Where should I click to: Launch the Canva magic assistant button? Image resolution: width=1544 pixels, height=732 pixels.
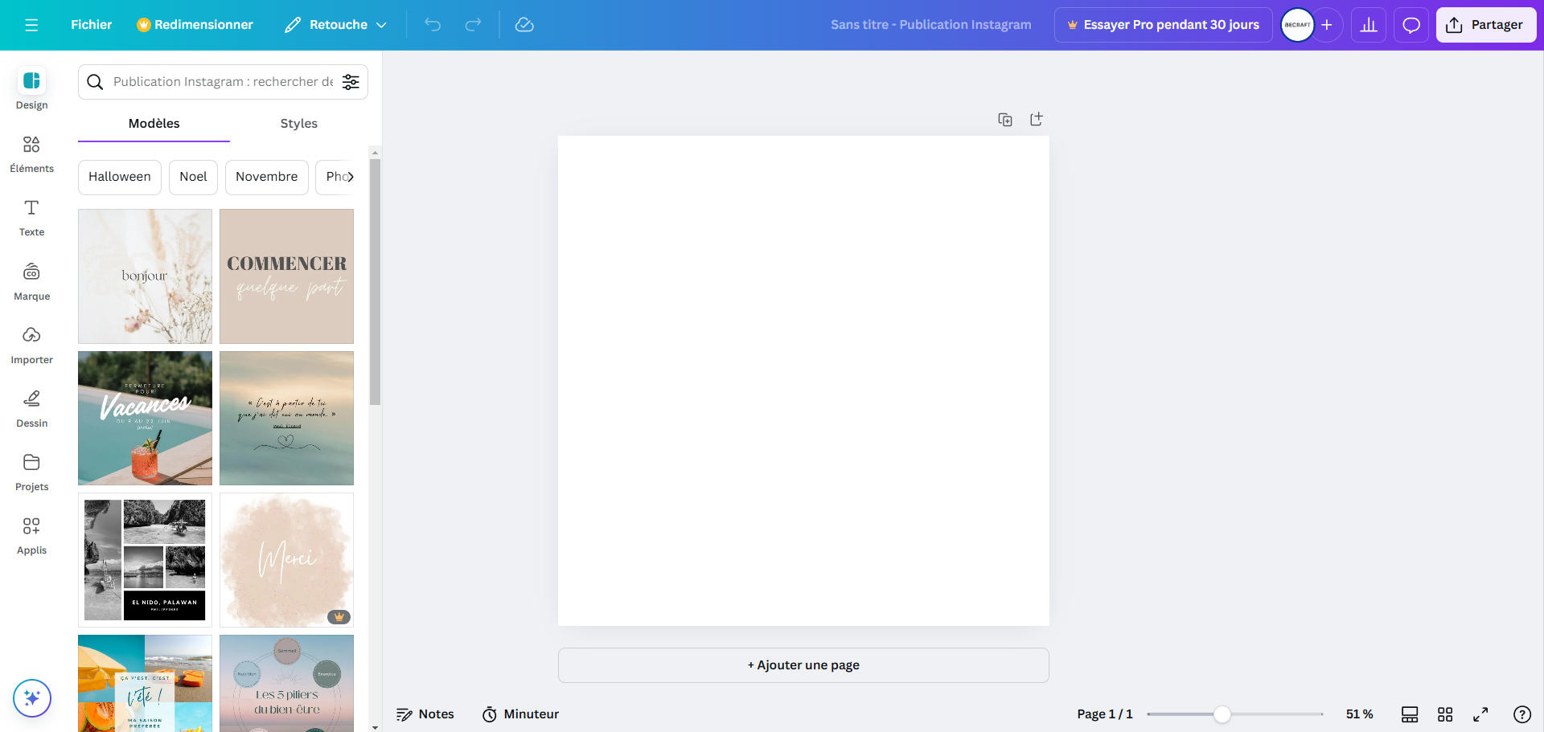click(32, 698)
